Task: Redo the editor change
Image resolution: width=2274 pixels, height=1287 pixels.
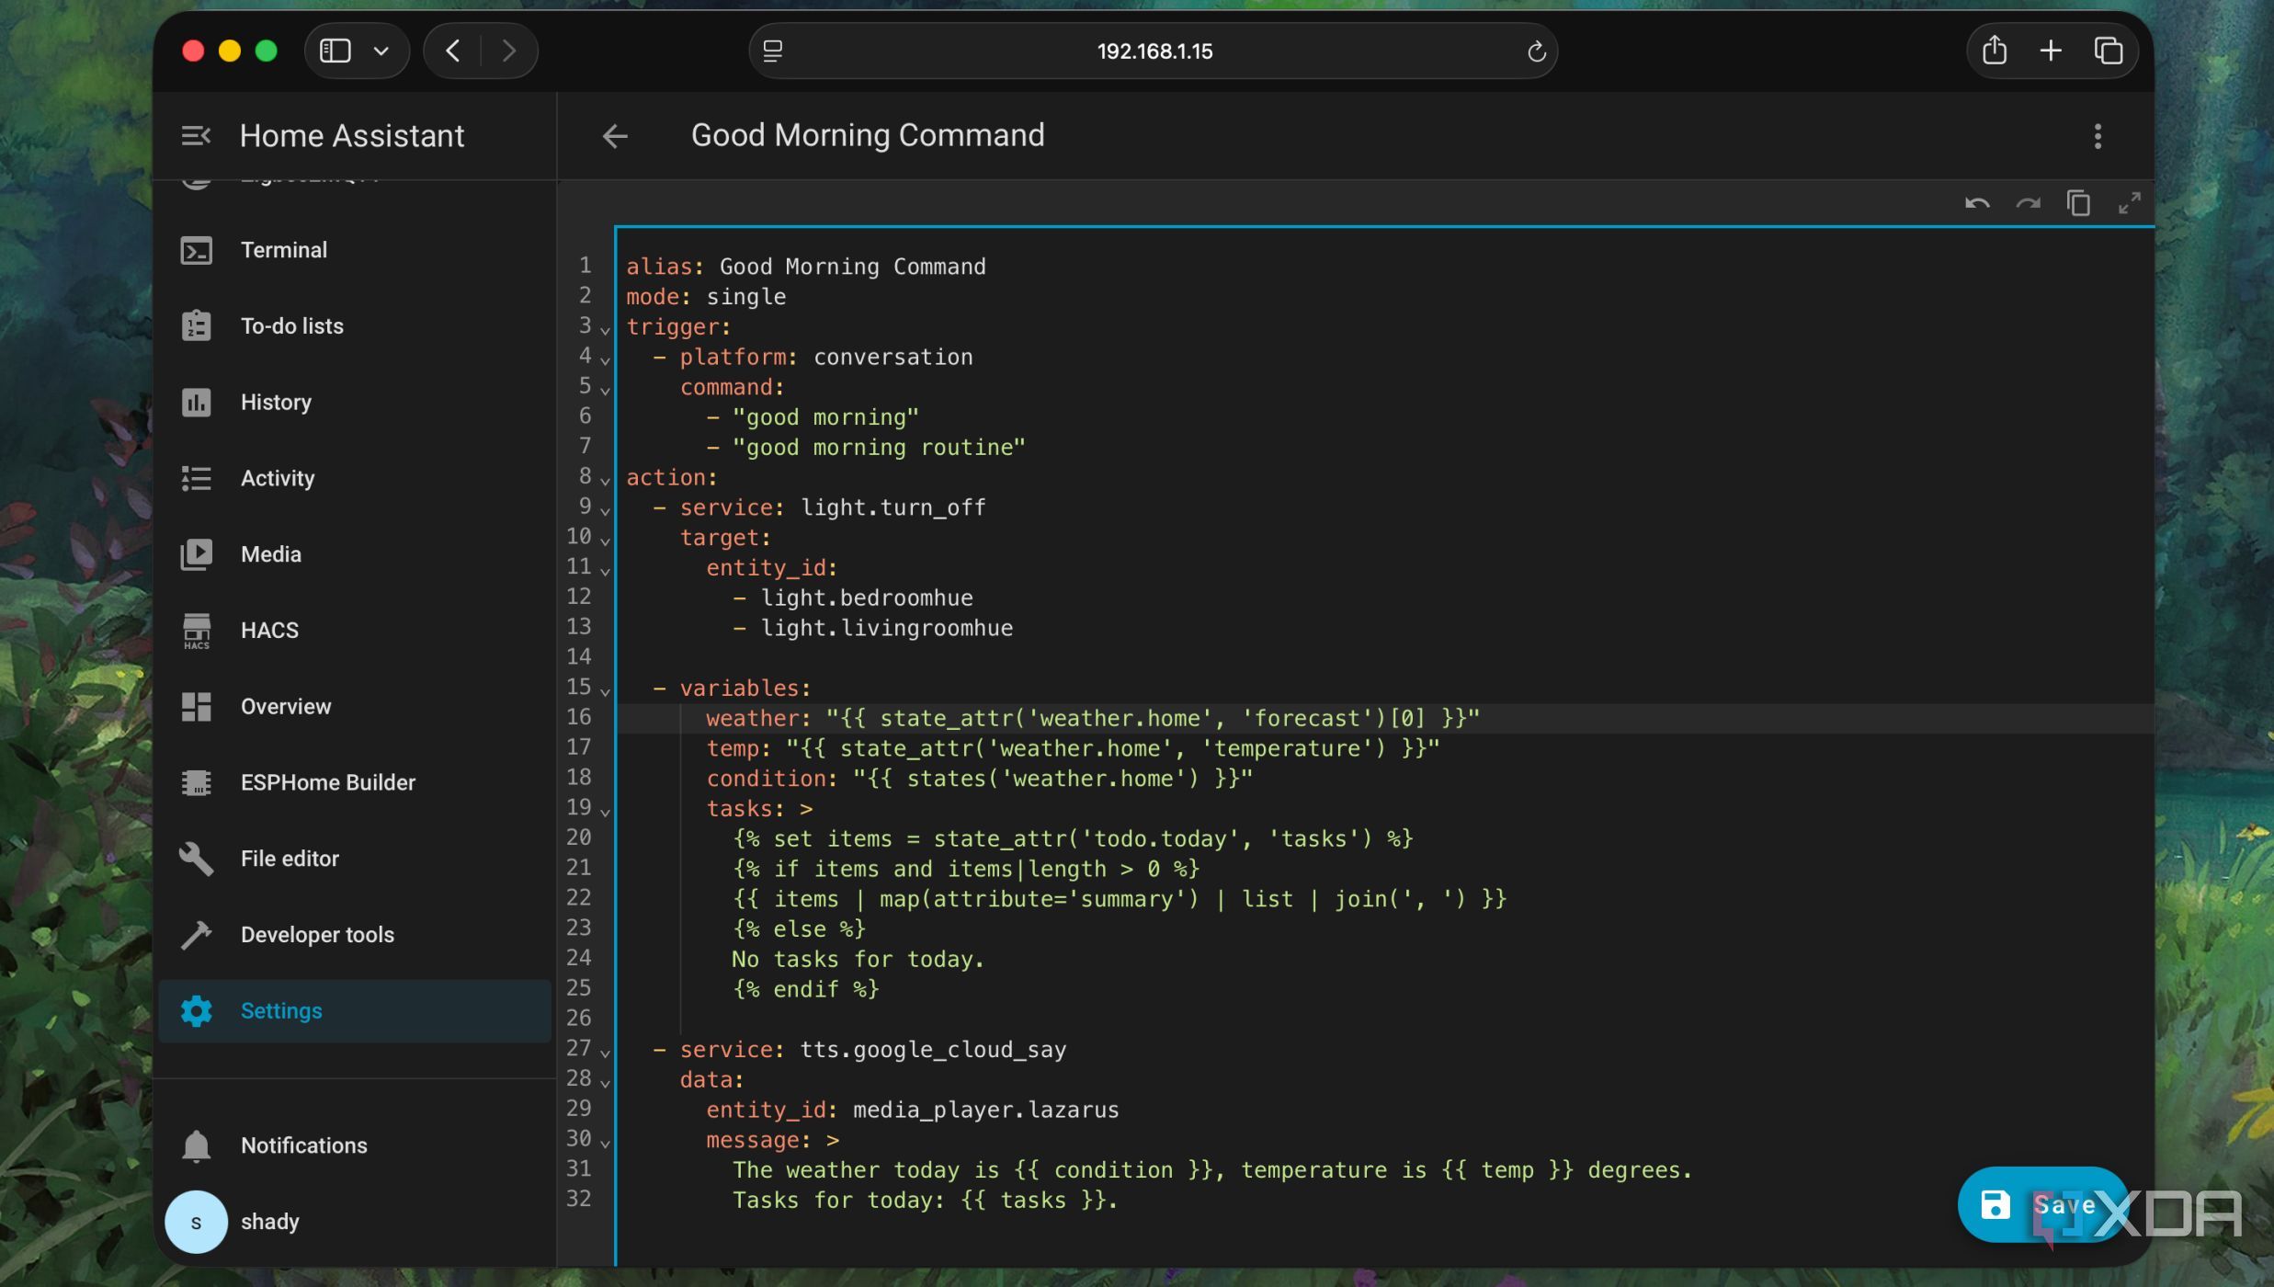Action: (2028, 203)
